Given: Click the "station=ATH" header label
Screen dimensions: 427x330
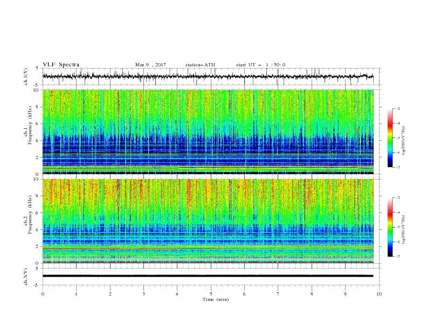Looking at the screenshot, I should (200, 65).
